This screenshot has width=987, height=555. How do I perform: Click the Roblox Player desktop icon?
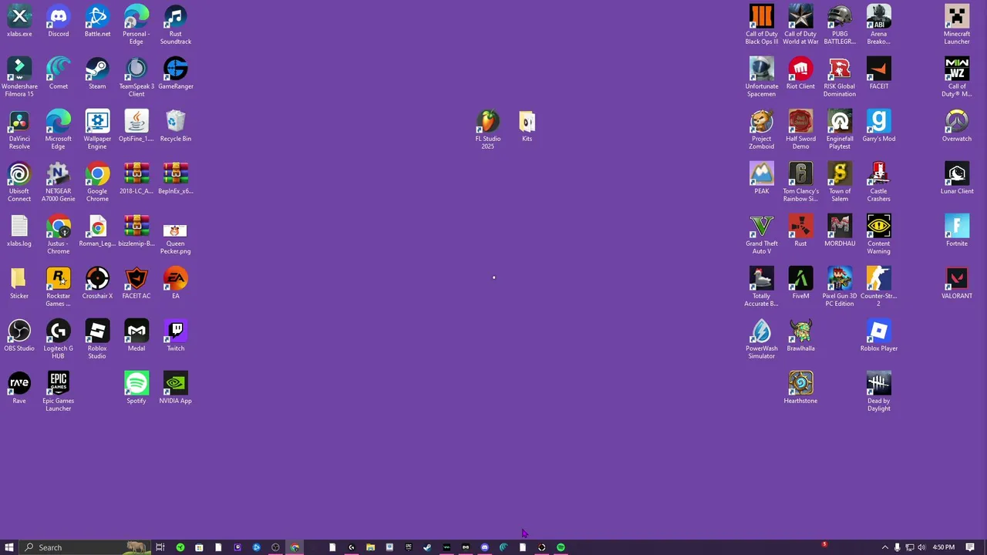click(879, 335)
